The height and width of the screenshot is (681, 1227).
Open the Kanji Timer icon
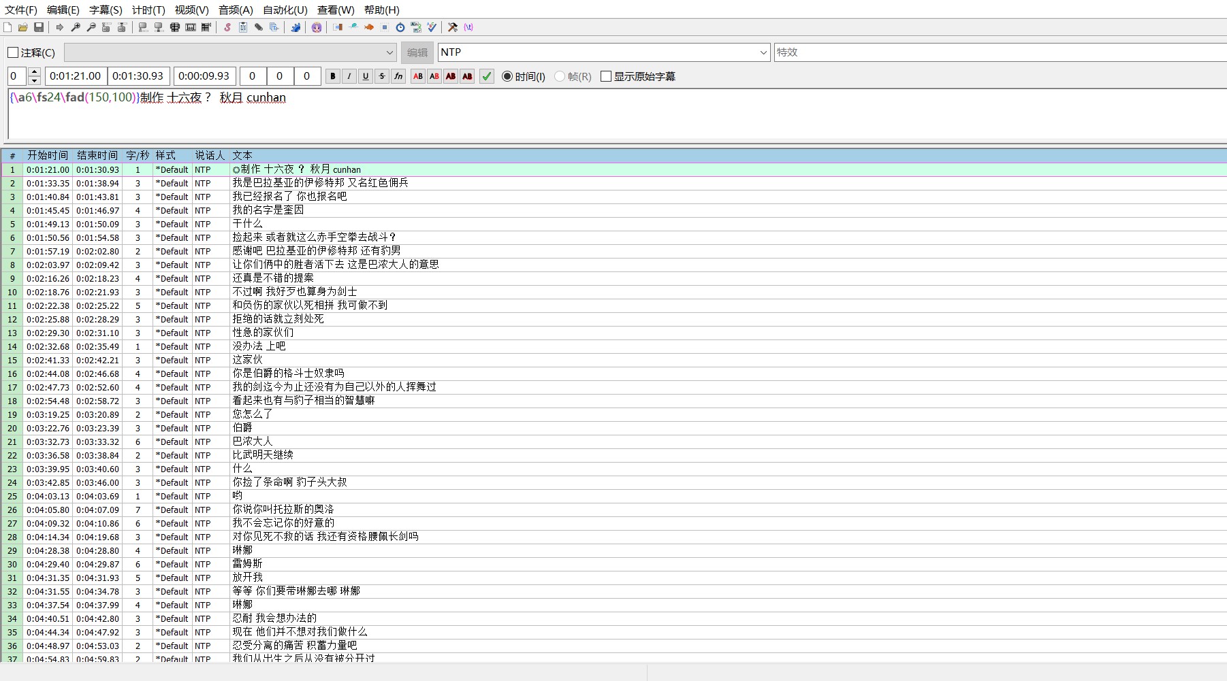point(416,27)
